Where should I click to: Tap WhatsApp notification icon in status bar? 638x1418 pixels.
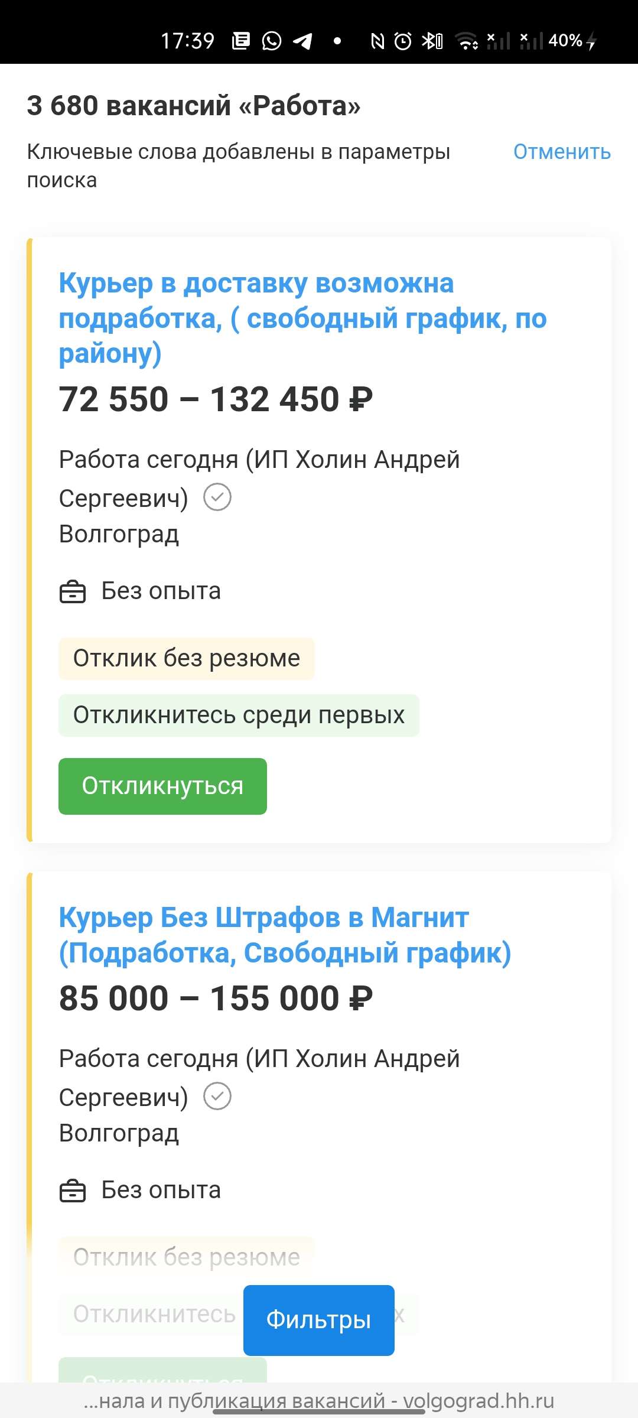[272, 41]
